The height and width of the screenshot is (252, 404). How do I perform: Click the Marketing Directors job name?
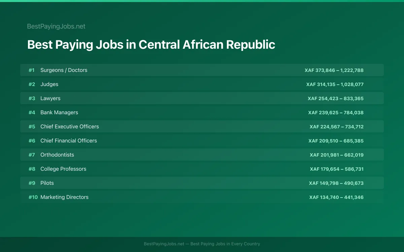tap(64, 197)
